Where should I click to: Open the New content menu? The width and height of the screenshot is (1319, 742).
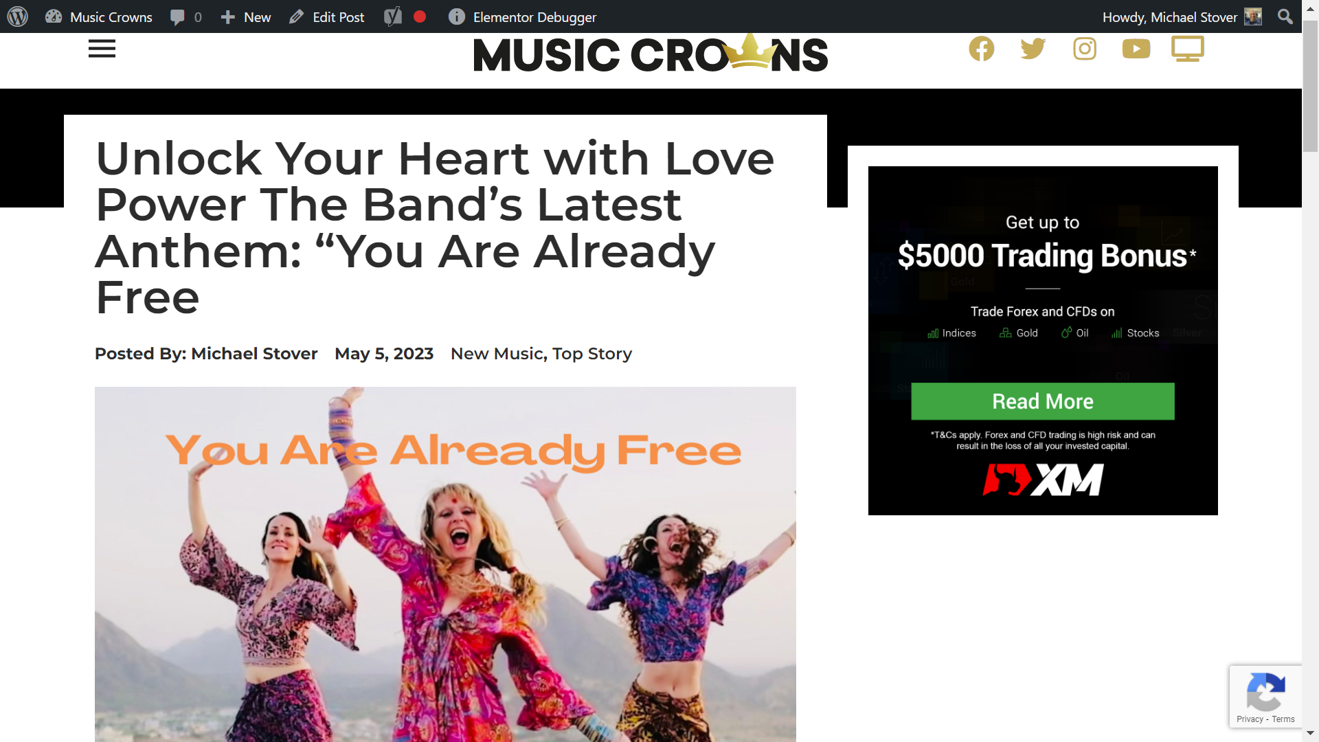[x=246, y=16]
